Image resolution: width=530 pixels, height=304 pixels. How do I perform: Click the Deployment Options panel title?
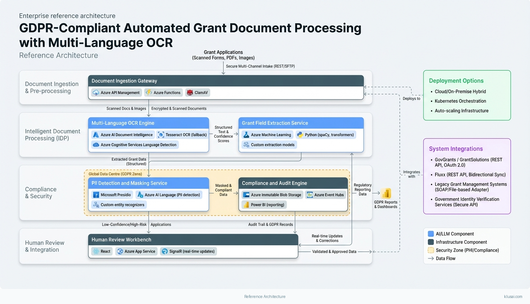(456, 81)
